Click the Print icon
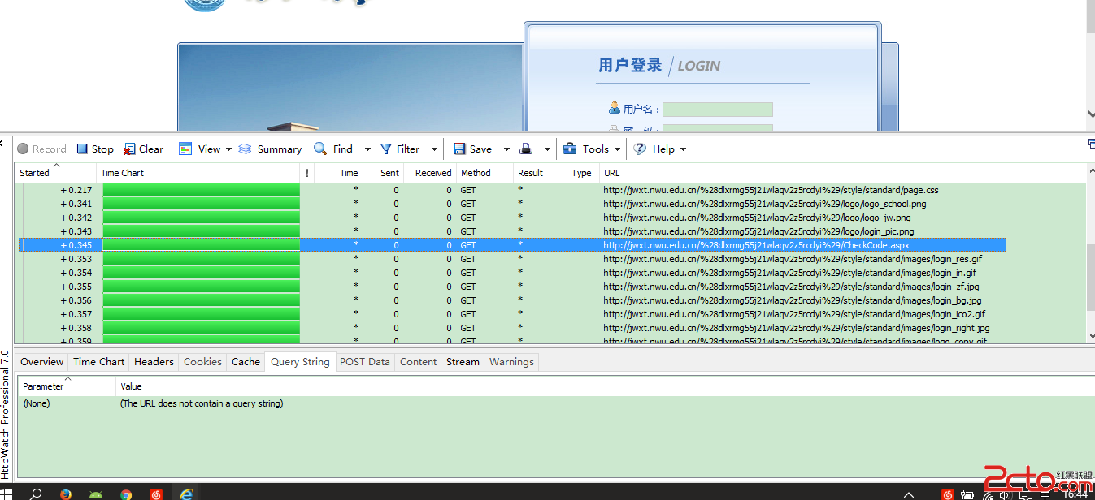1095x500 pixels. pos(527,149)
